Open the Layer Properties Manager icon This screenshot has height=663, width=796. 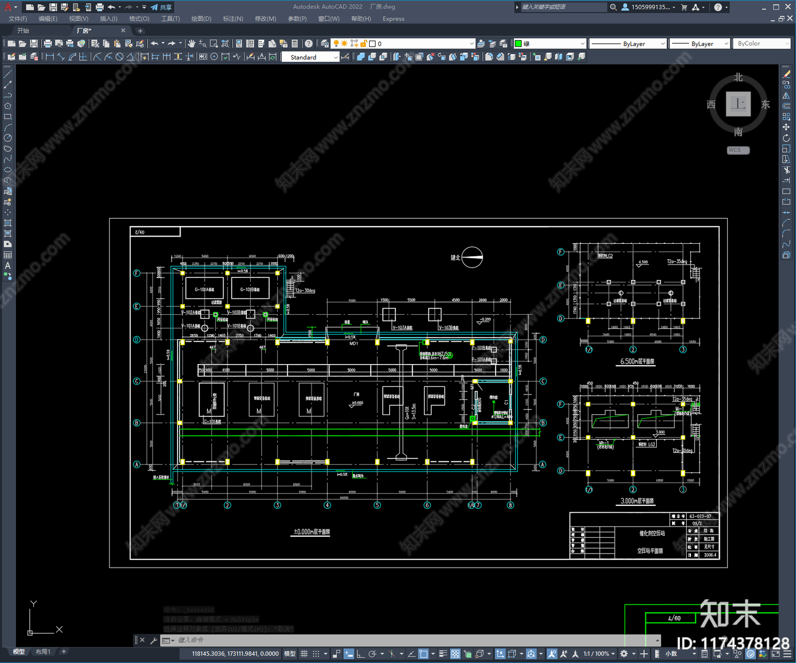tap(325, 44)
